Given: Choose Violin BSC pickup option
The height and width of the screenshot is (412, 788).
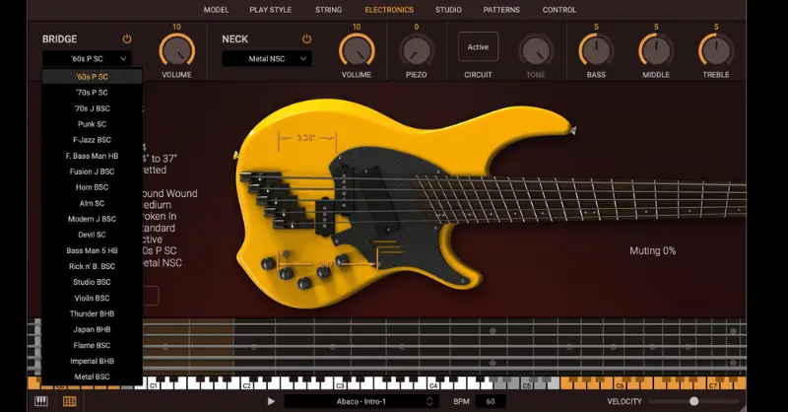Looking at the screenshot, I should point(92,298).
